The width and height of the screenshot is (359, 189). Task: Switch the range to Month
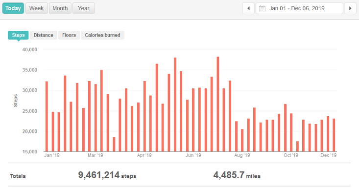tap(60, 8)
